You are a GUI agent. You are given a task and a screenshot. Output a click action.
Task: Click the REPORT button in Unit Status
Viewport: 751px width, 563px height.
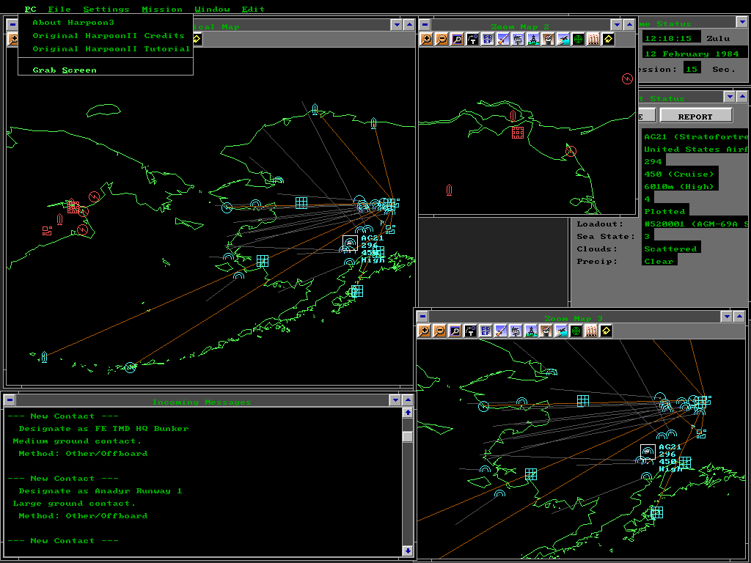pyautogui.click(x=695, y=116)
